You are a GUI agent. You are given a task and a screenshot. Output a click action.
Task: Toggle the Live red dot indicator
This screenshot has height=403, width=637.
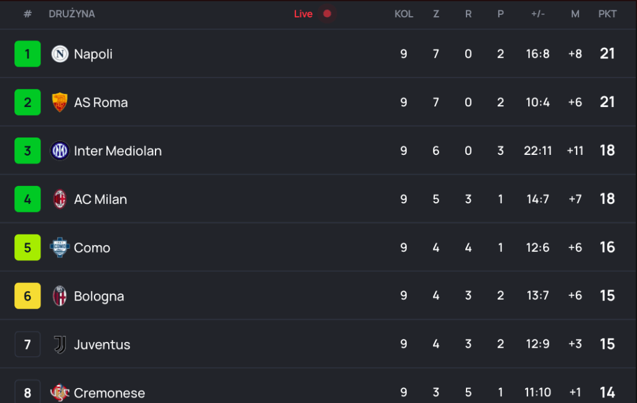tap(327, 14)
